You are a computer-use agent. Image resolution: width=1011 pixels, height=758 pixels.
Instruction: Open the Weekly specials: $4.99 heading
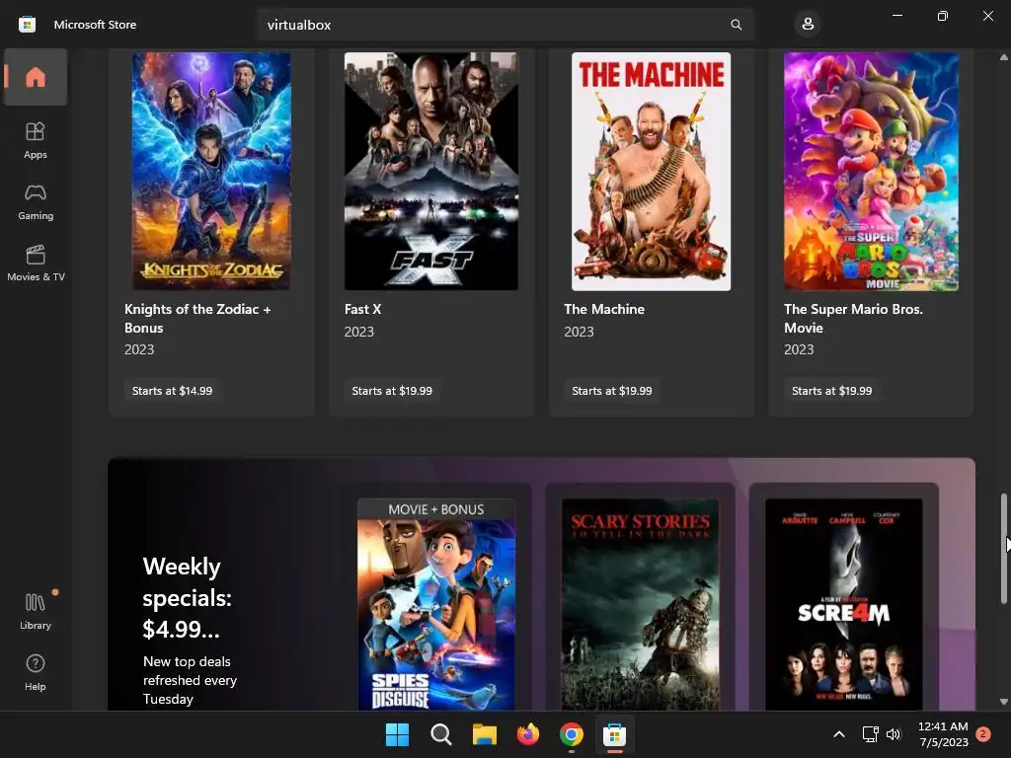coord(187,597)
